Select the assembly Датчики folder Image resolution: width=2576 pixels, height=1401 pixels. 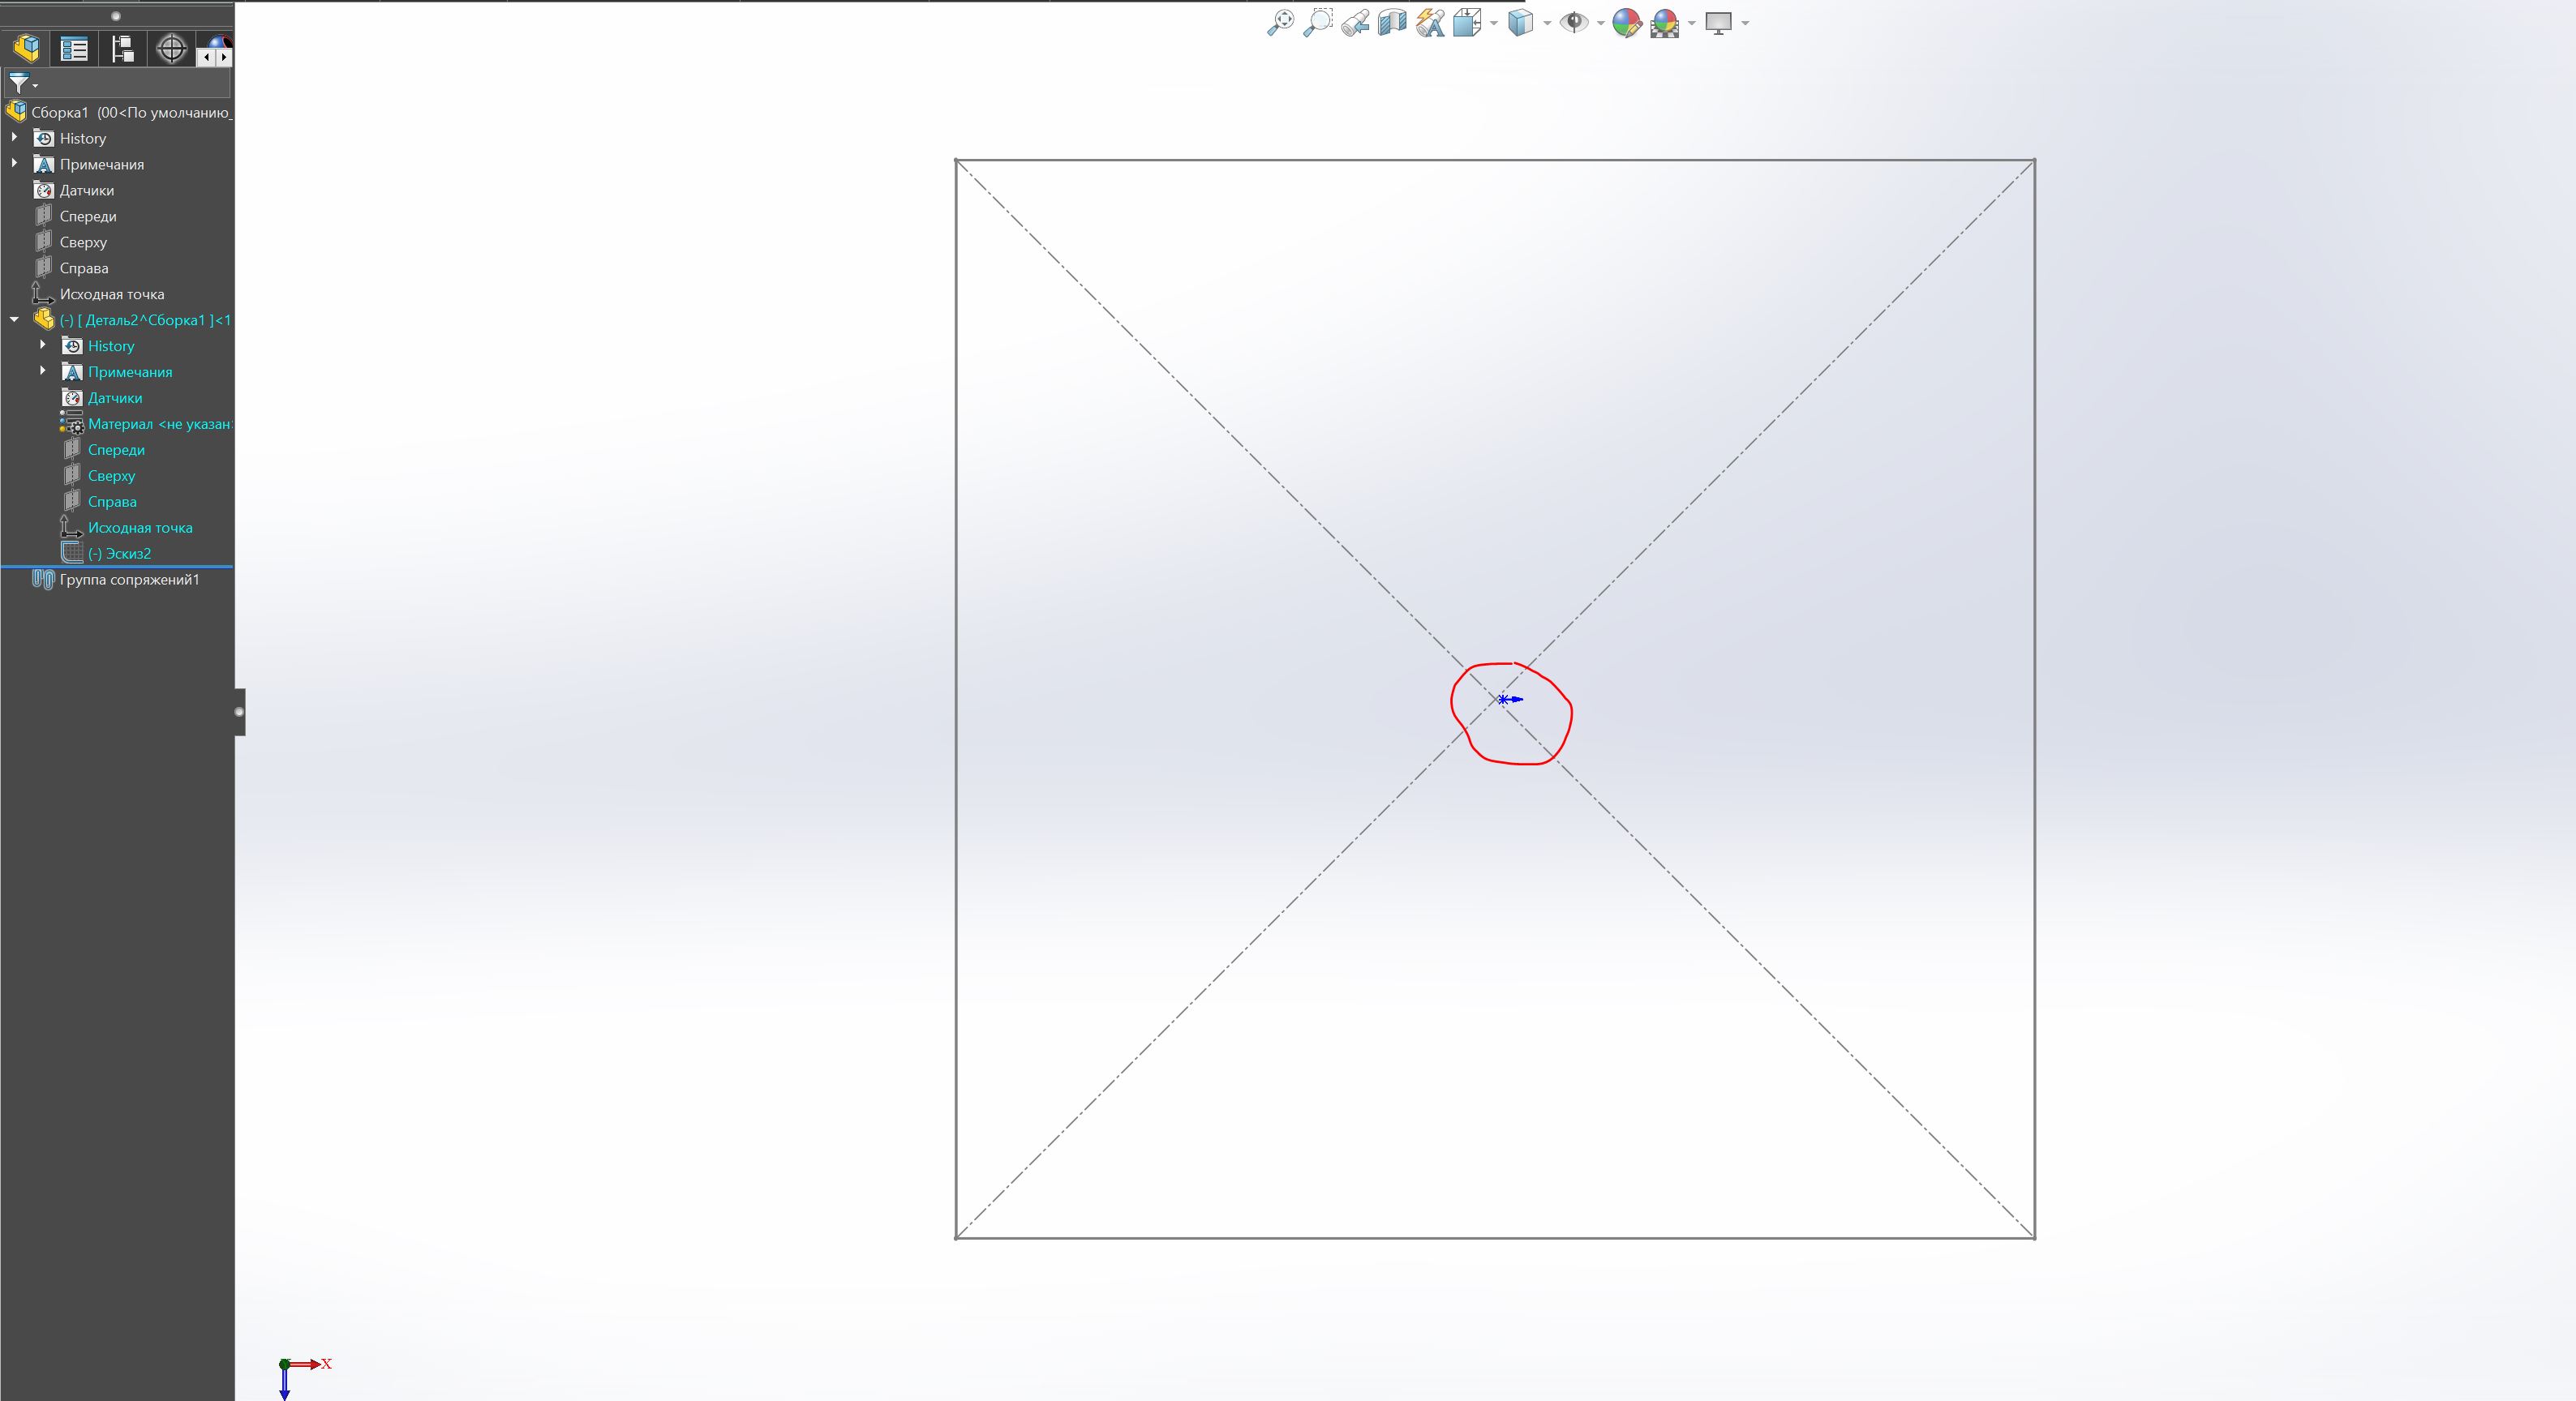(86, 191)
